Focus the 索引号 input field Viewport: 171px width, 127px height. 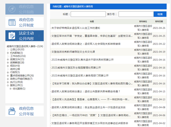[136, 14]
